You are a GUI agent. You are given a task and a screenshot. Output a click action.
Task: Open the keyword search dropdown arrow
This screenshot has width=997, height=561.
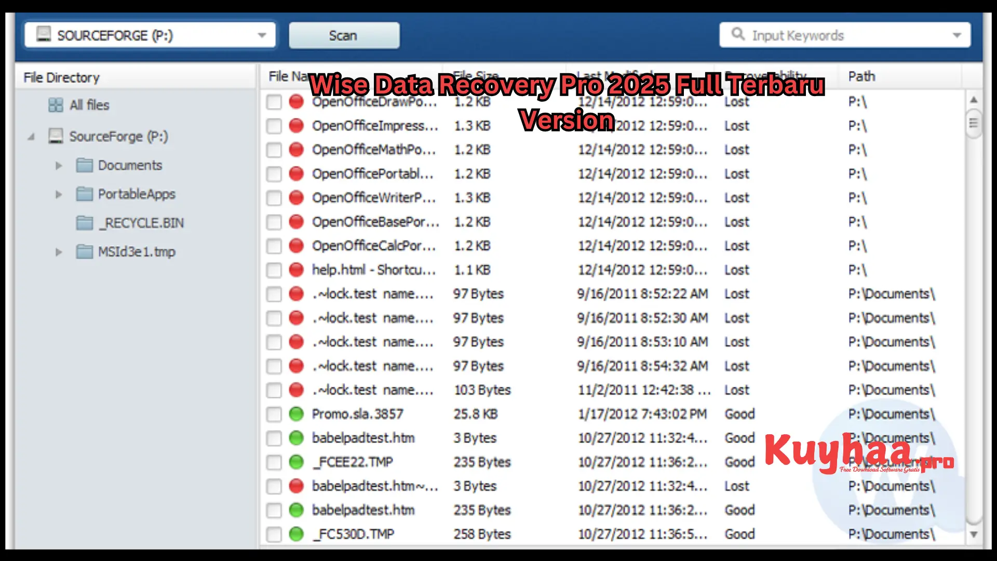click(x=957, y=34)
